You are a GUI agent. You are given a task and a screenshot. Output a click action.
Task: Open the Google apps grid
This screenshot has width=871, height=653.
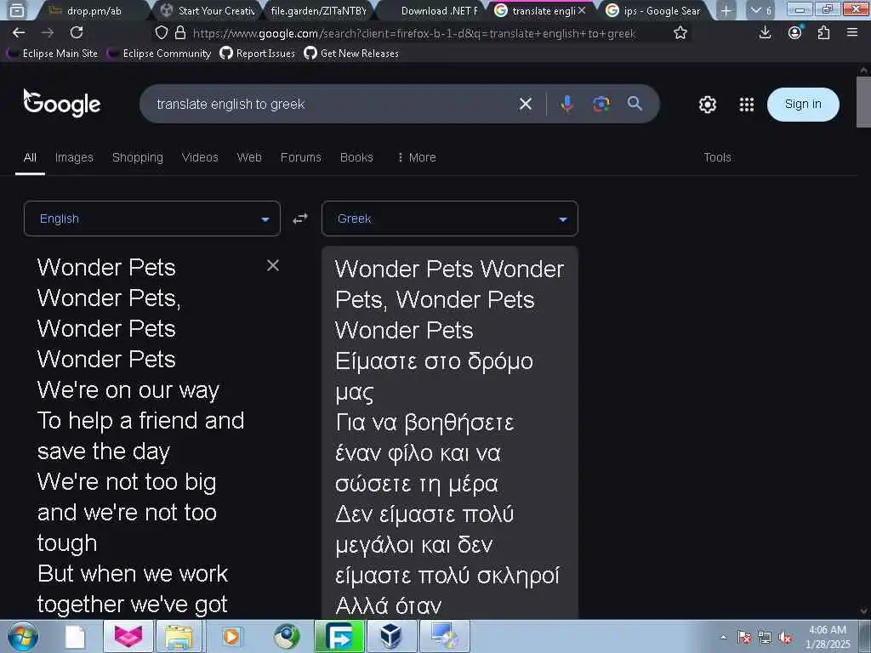click(x=747, y=105)
